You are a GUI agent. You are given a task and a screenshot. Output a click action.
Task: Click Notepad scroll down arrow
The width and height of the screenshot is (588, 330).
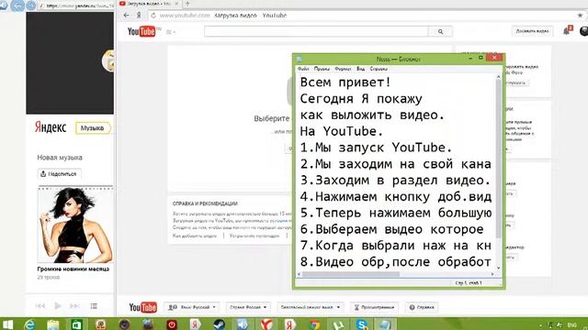[x=498, y=268]
